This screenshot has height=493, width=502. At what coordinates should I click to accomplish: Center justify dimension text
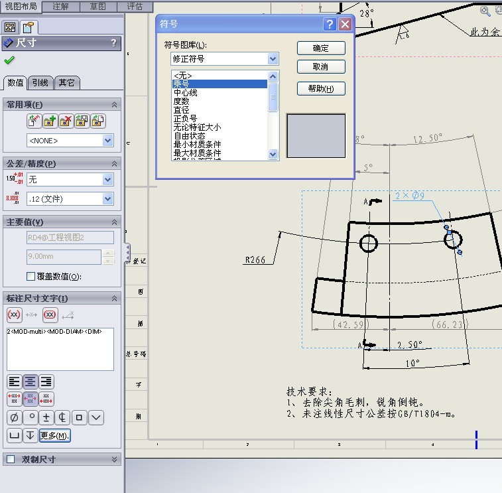point(30,382)
